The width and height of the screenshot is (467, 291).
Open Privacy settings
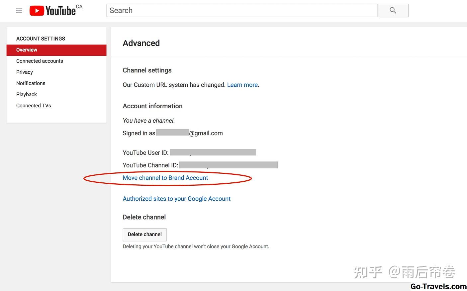click(25, 72)
